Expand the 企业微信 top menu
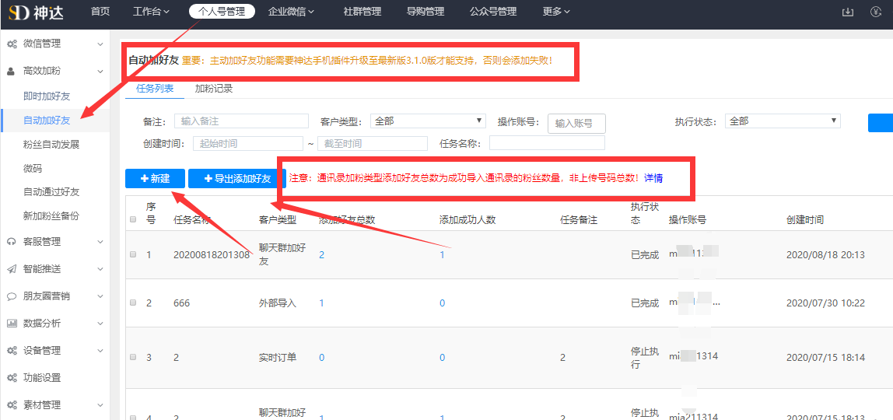893x420 pixels. coord(291,12)
